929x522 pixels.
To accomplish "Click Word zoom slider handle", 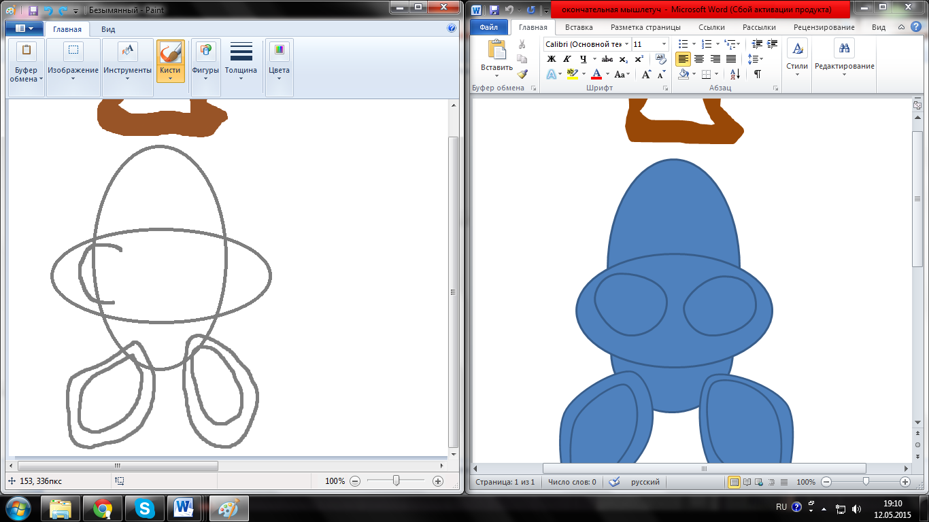I will 866,482.
